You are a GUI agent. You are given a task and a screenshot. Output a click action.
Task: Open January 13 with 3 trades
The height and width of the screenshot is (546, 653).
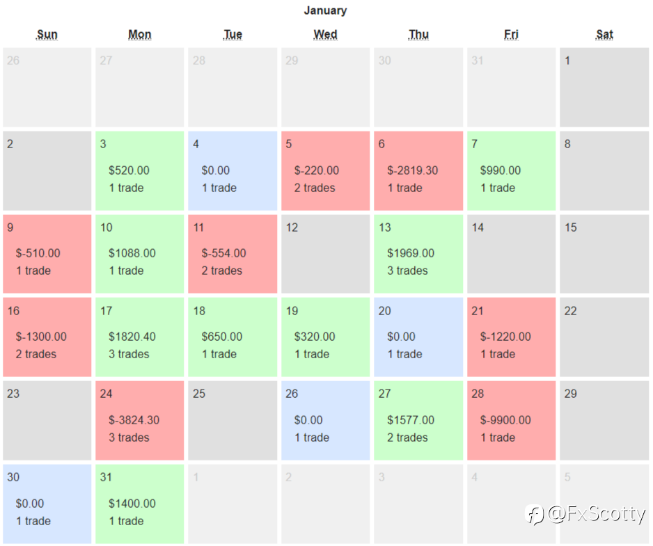click(418, 254)
